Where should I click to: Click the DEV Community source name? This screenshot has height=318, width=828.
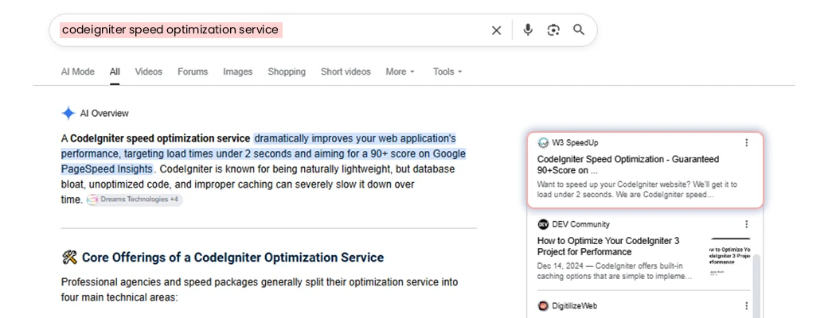(580, 224)
